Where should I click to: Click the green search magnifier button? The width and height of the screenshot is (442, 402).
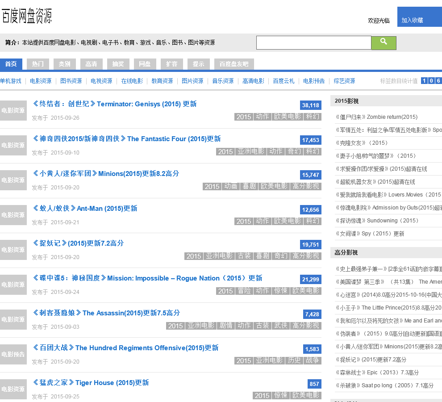point(384,43)
